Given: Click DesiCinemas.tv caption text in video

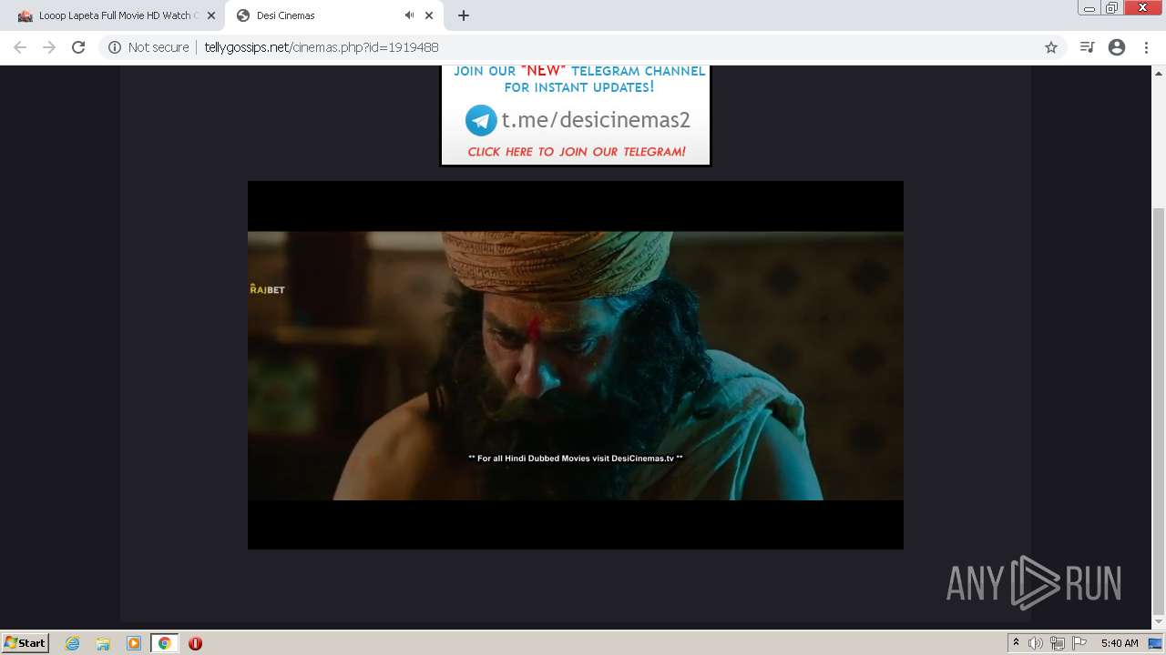Looking at the screenshot, I should tap(576, 458).
